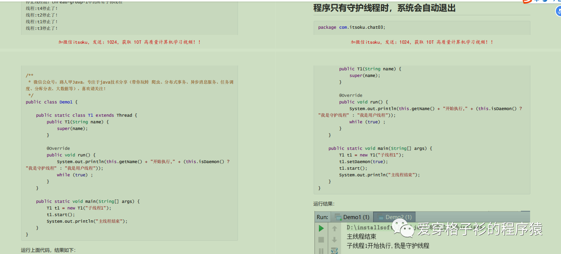The width and height of the screenshot is (561, 254).
Task: Click output line 线程:t3停止了!
Action: [x=42, y=28]
